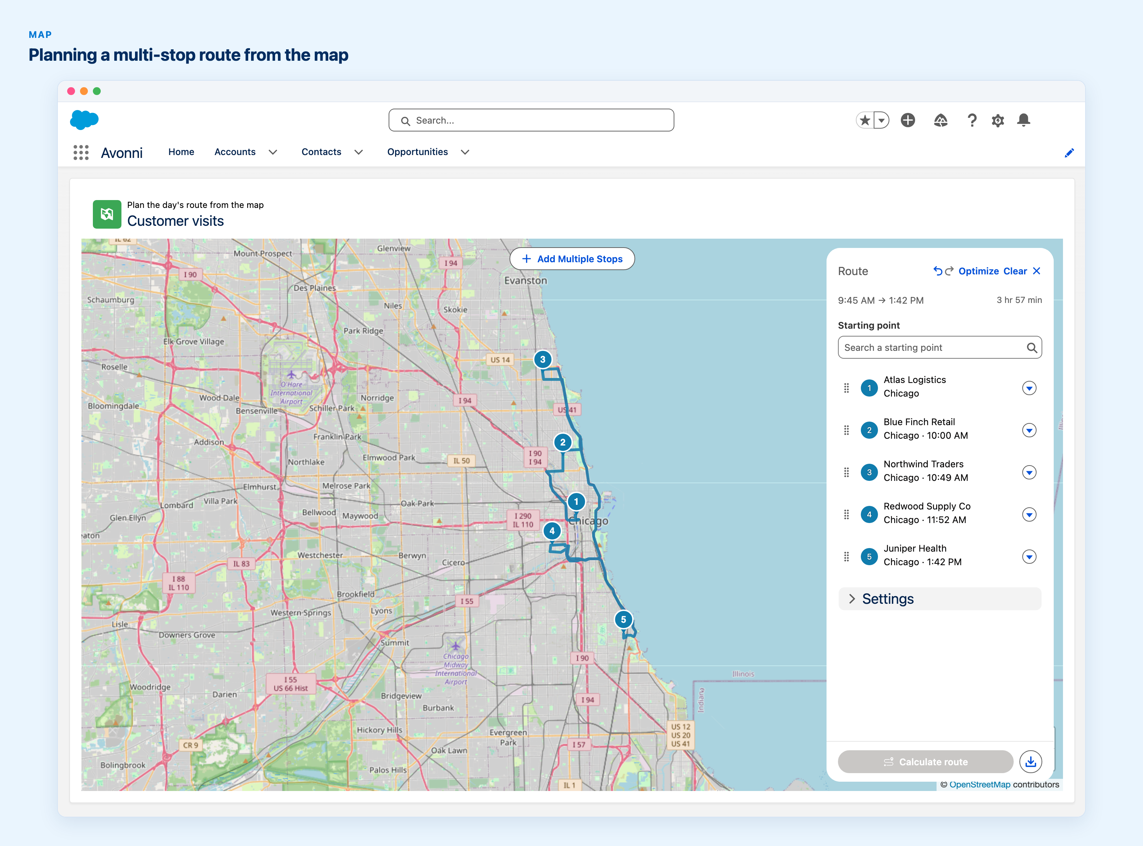Click map marker 4 on the map
This screenshot has width=1143, height=846.
click(552, 531)
